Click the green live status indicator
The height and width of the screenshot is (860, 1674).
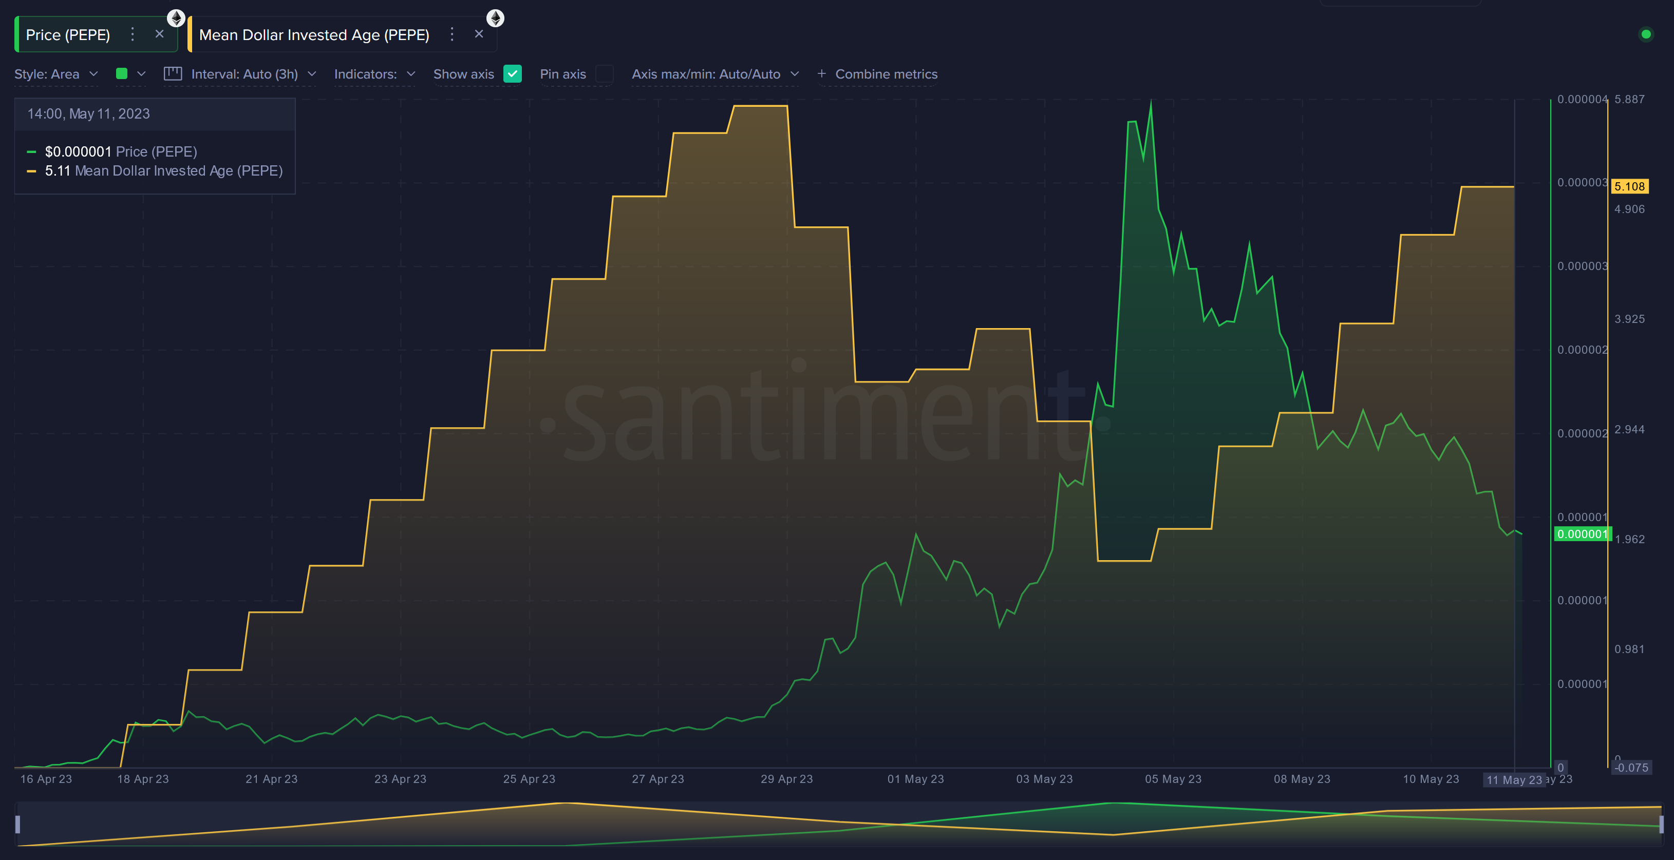[x=1646, y=34]
